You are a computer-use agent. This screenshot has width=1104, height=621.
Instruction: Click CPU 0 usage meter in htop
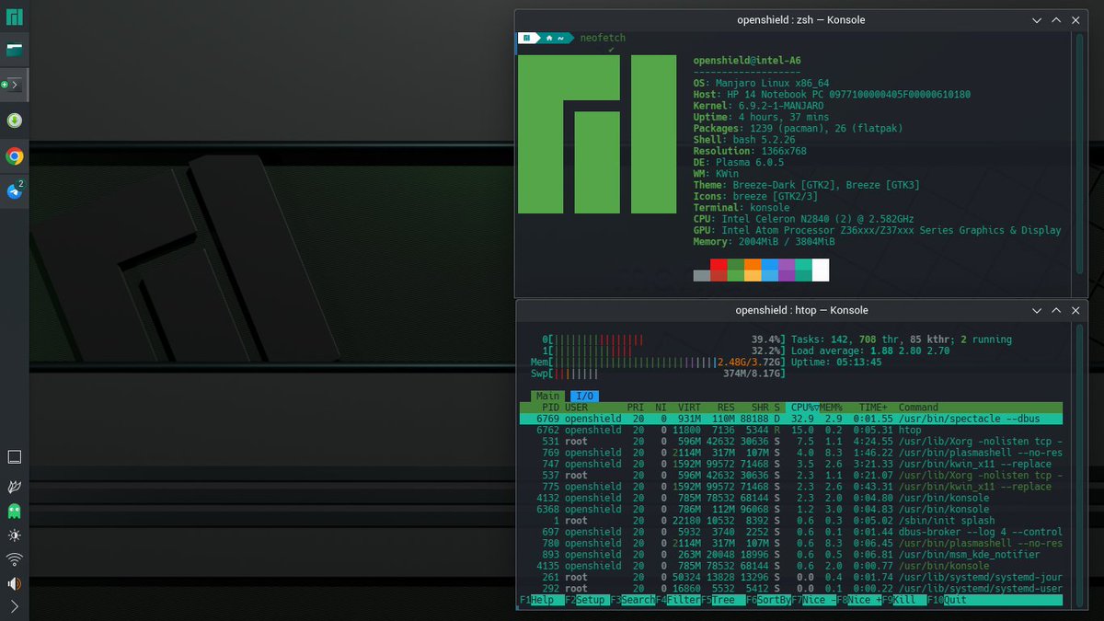point(662,339)
